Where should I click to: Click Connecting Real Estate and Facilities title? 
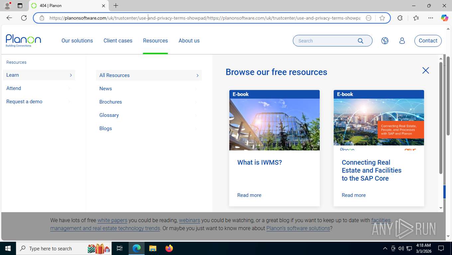(x=372, y=170)
